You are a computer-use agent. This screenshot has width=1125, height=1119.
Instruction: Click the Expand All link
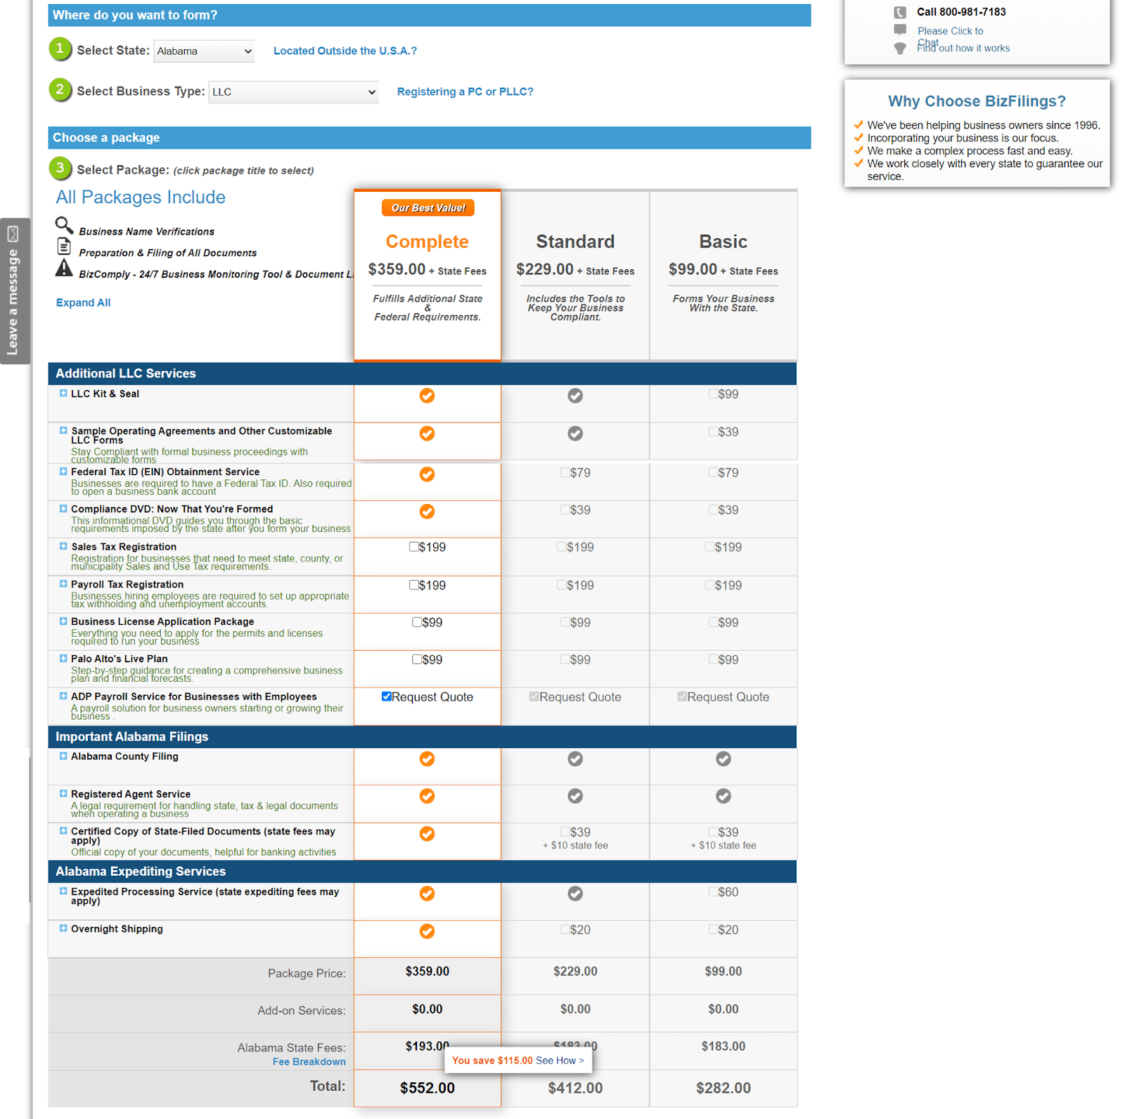pyautogui.click(x=83, y=303)
